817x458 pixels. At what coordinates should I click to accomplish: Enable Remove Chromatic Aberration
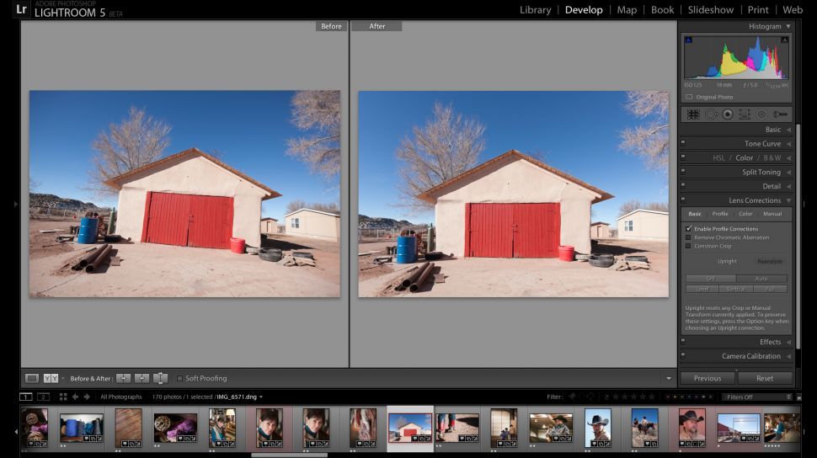(688, 237)
